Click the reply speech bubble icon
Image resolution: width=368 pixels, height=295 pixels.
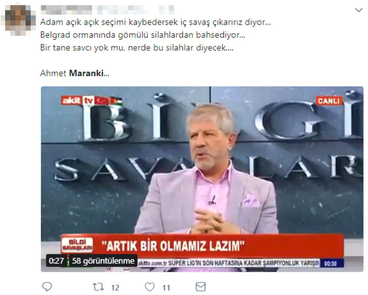click(47, 286)
